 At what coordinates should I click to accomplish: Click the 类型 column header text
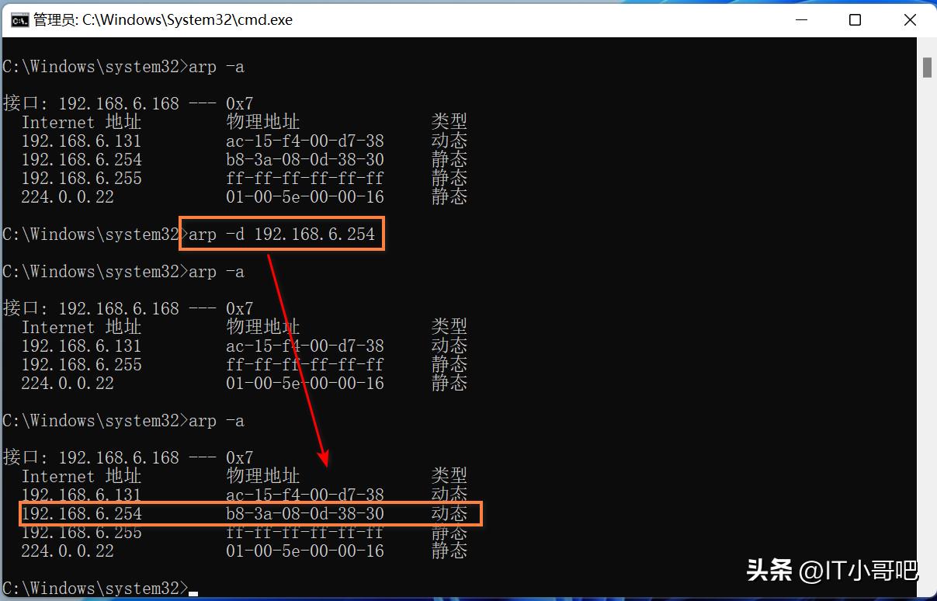point(449,121)
